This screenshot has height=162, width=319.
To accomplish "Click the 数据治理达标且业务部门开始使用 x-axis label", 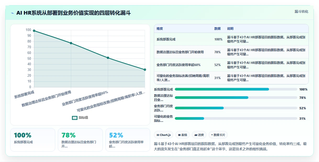I will click(x=46, y=99).
